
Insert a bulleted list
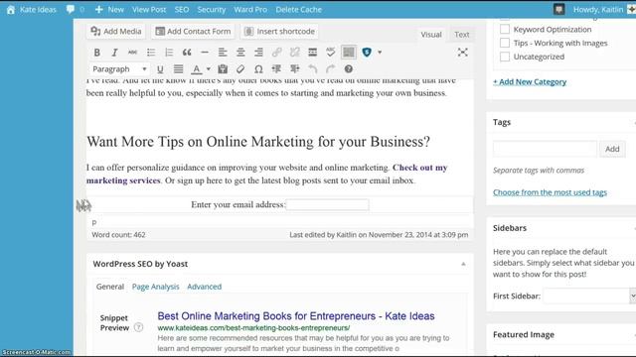[151, 53]
